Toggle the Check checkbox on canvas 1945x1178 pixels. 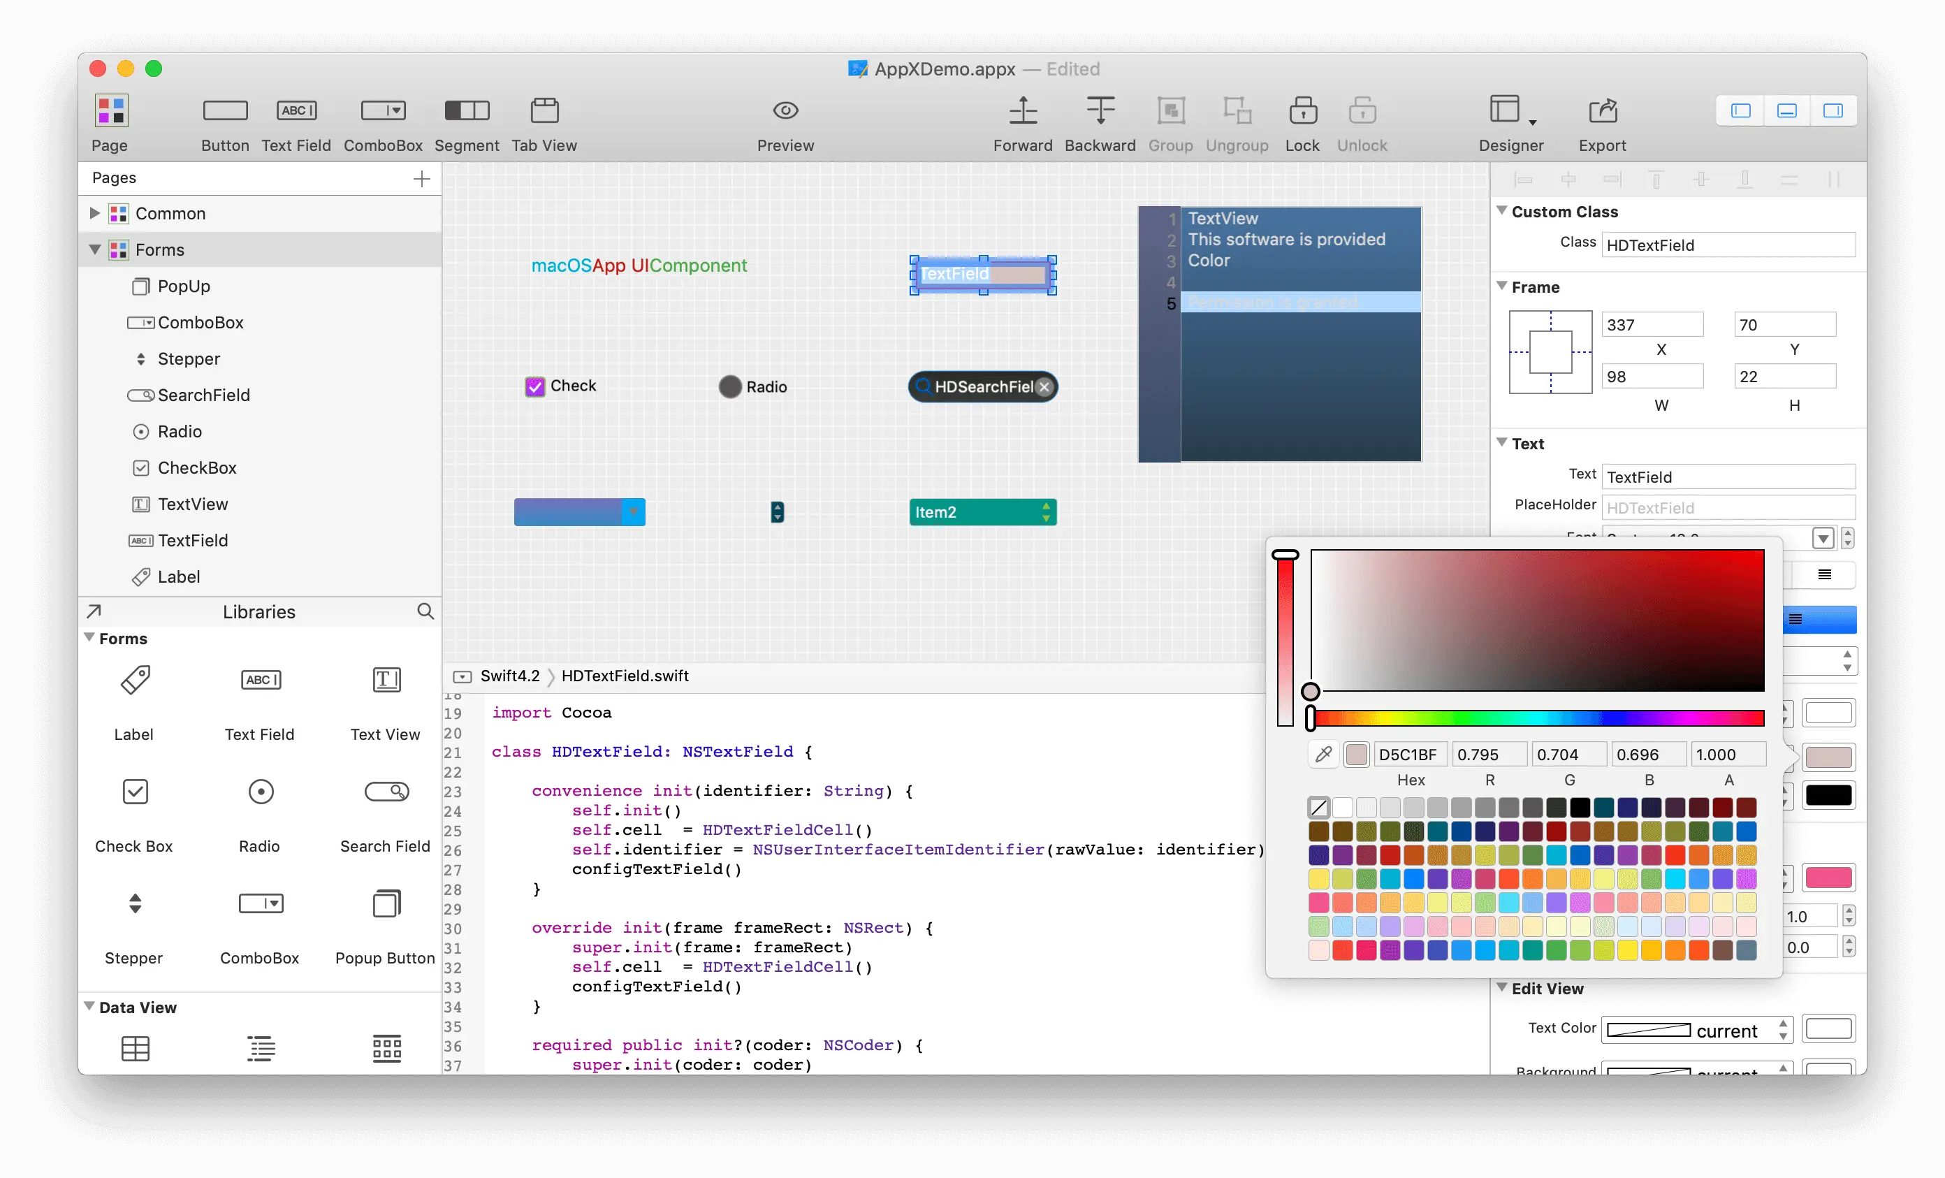point(534,386)
